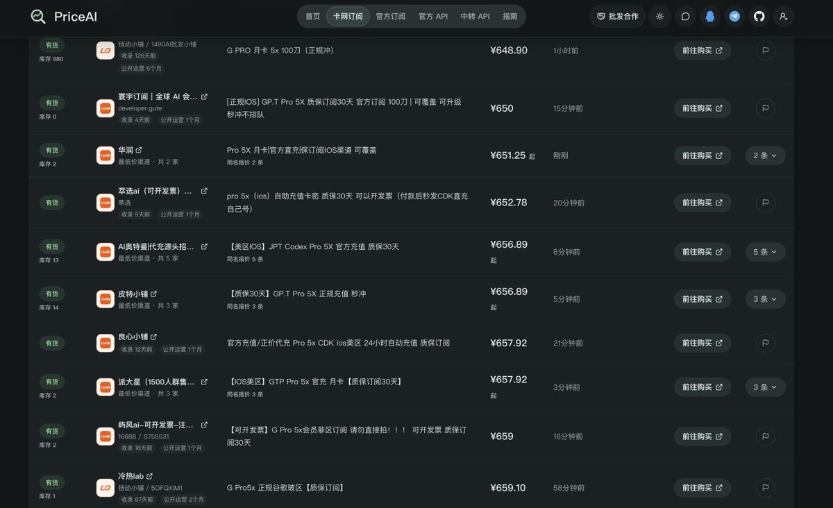Click 前往购买 for 屿风ai ¥659
The width and height of the screenshot is (833, 508).
702,437
